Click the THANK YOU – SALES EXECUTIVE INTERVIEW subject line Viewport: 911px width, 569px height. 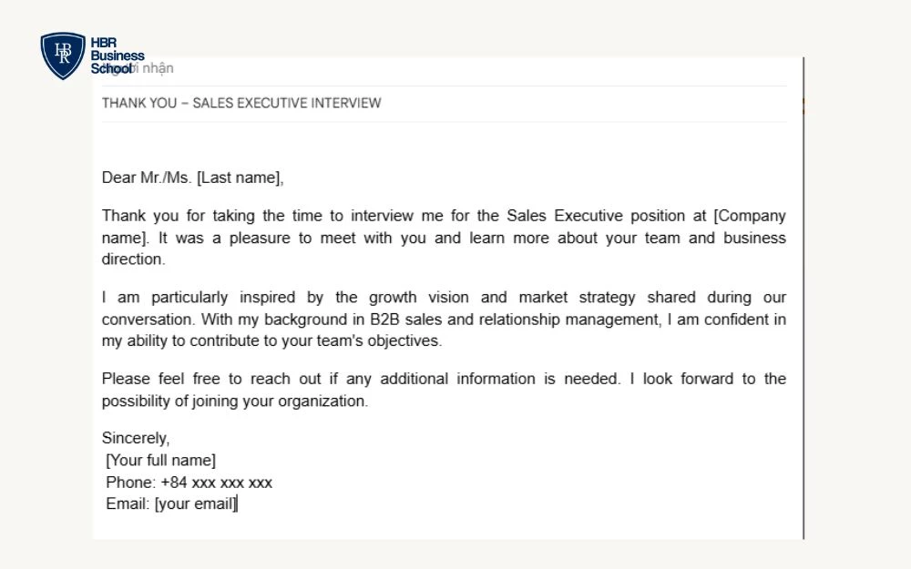[241, 104]
